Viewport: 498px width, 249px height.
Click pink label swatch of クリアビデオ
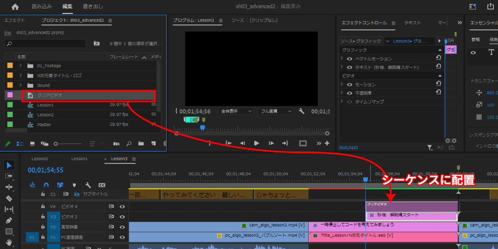pyautogui.click(x=10, y=95)
